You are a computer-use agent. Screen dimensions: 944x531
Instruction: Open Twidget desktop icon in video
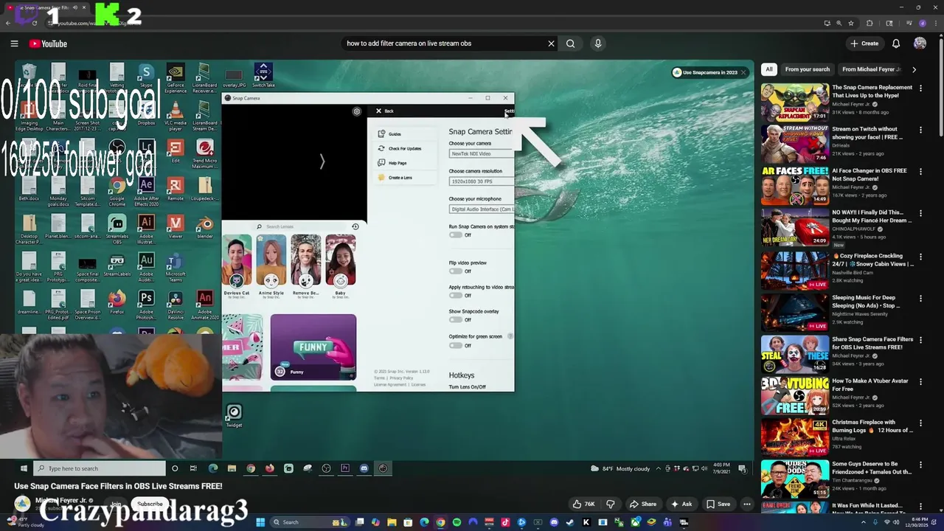coord(234,416)
